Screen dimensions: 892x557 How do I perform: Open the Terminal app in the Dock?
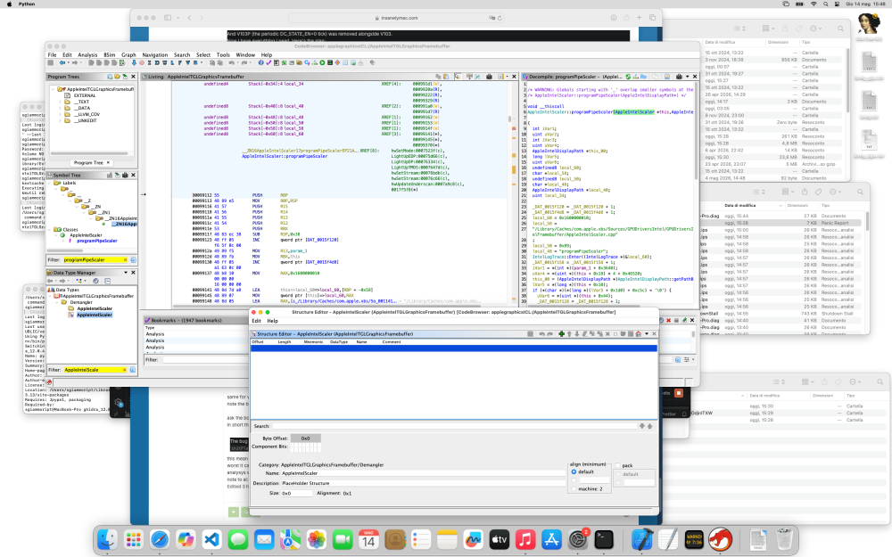(604, 539)
